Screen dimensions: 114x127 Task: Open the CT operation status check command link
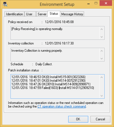coord(62,106)
